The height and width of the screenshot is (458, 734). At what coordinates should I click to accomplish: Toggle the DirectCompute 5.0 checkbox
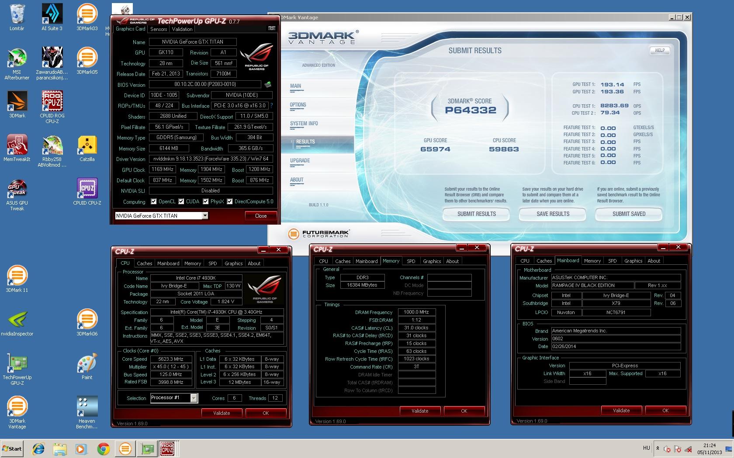229,202
